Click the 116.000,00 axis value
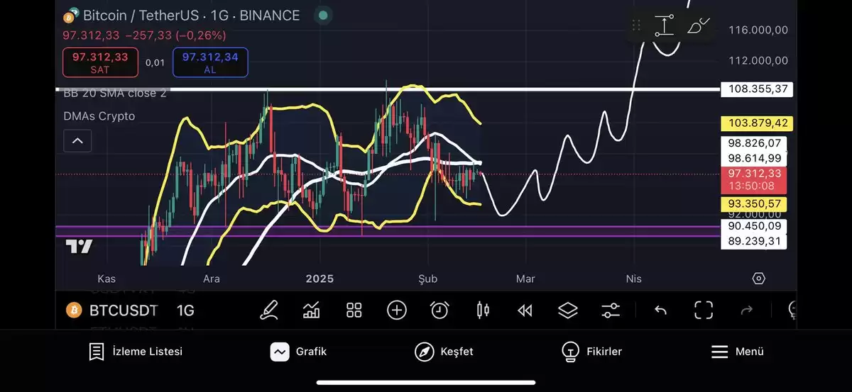 pyautogui.click(x=758, y=30)
